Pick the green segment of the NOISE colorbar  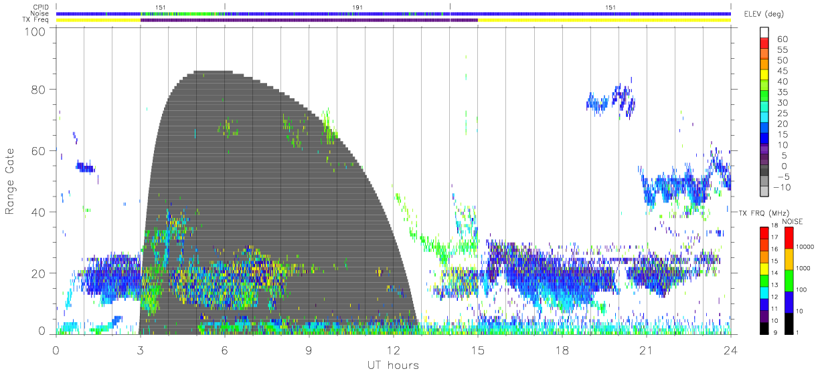click(x=789, y=280)
